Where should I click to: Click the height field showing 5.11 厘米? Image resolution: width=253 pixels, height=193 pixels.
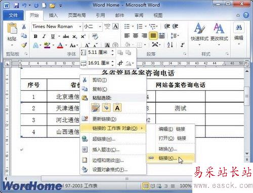[x=99, y=53]
